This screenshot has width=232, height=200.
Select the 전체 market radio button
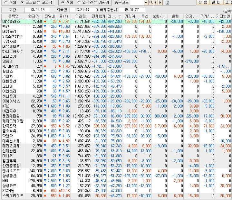[6, 3]
